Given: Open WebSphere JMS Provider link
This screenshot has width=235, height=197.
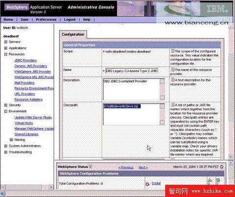Looking at the screenshot, I should click(x=32, y=72).
